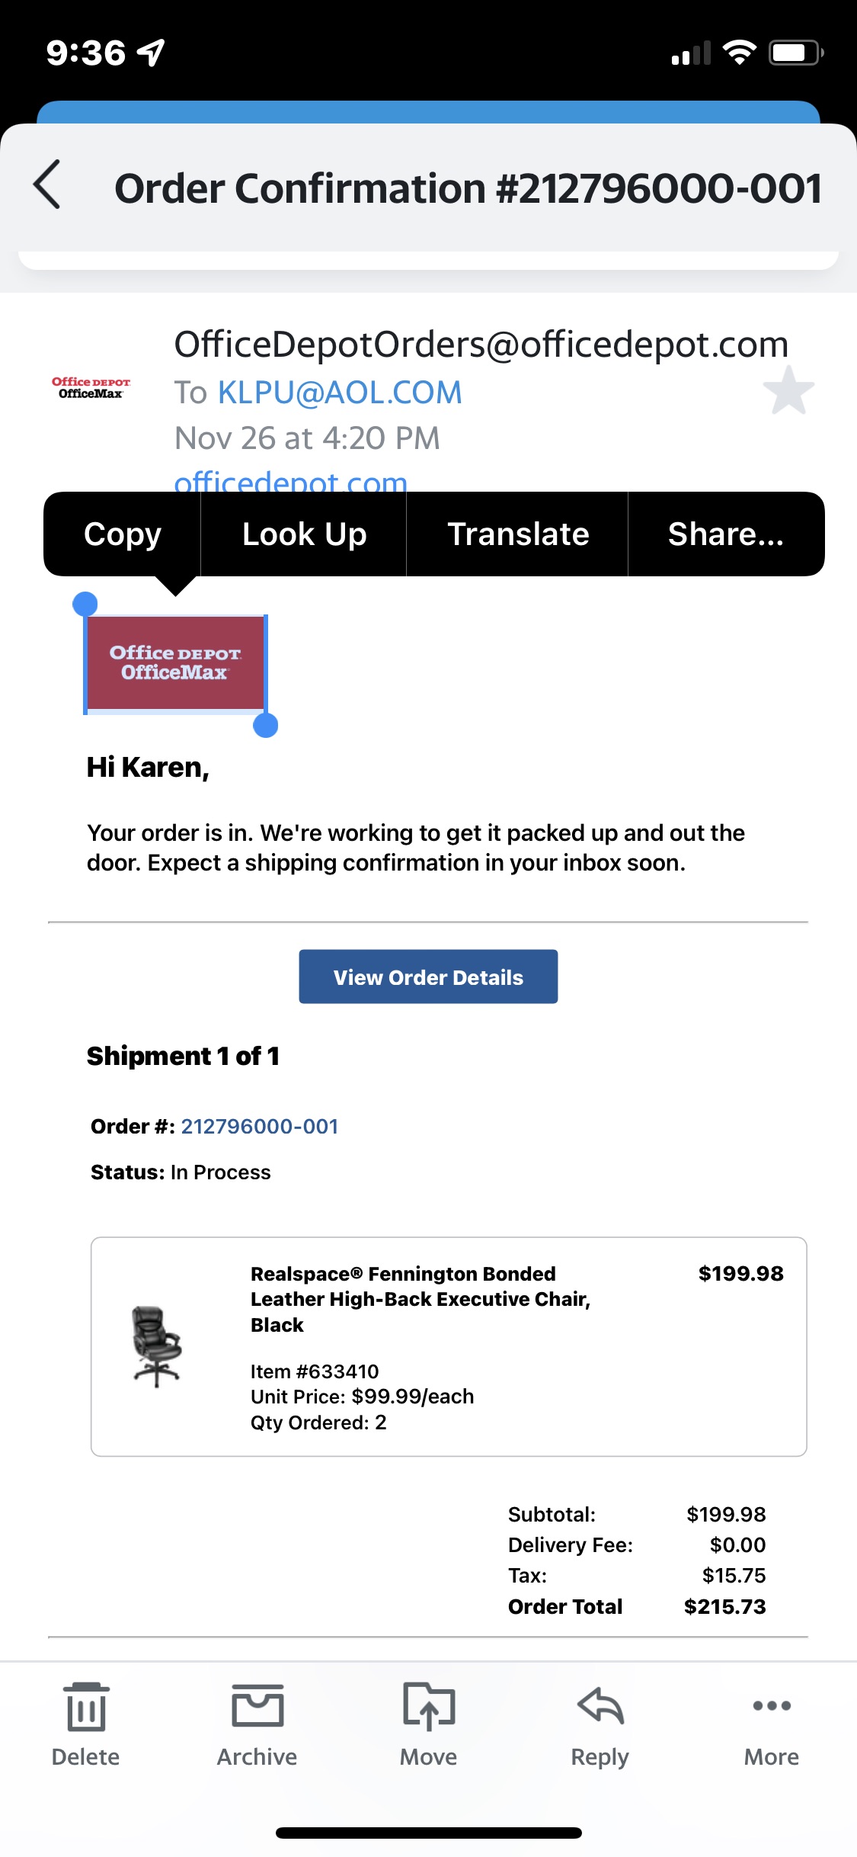Tap the KLPU@AOL.COM recipient address
Viewport: 857px width, 1857px height.
coord(340,393)
